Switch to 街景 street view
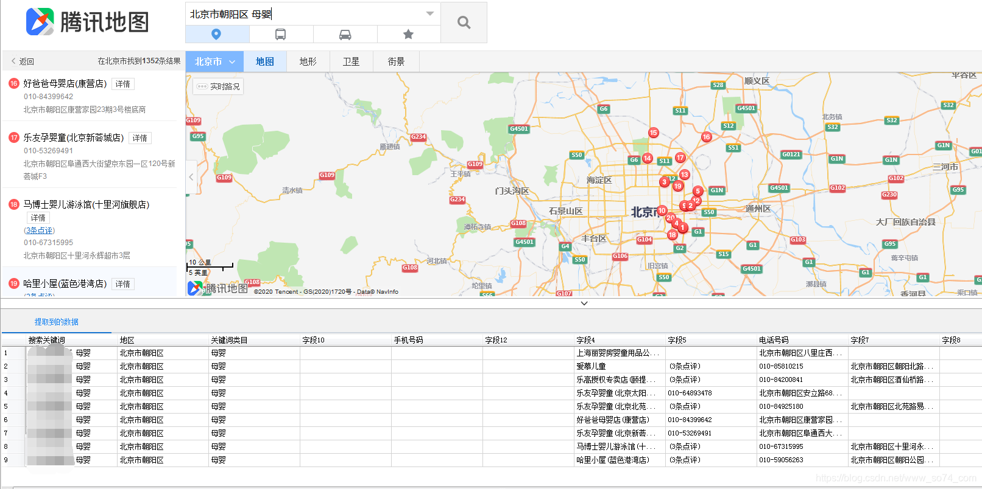The height and width of the screenshot is (489, 982). pyautogui.click(x=396, y=61)
